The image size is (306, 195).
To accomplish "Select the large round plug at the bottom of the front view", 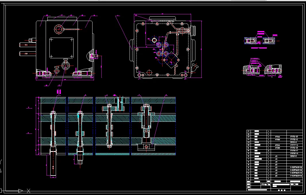I will 66,66.
